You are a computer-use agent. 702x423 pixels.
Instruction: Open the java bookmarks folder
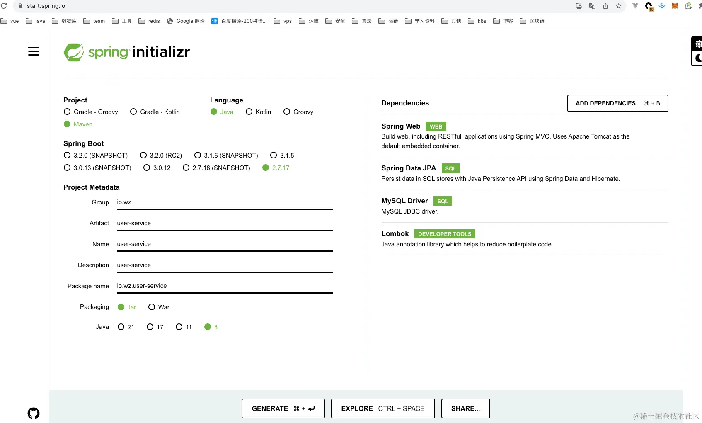[x=35, y=21]
